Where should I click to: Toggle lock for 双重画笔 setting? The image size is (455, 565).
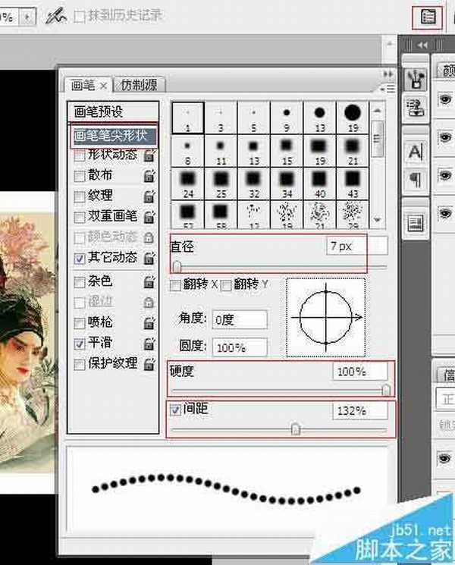[x=149, y=217]
